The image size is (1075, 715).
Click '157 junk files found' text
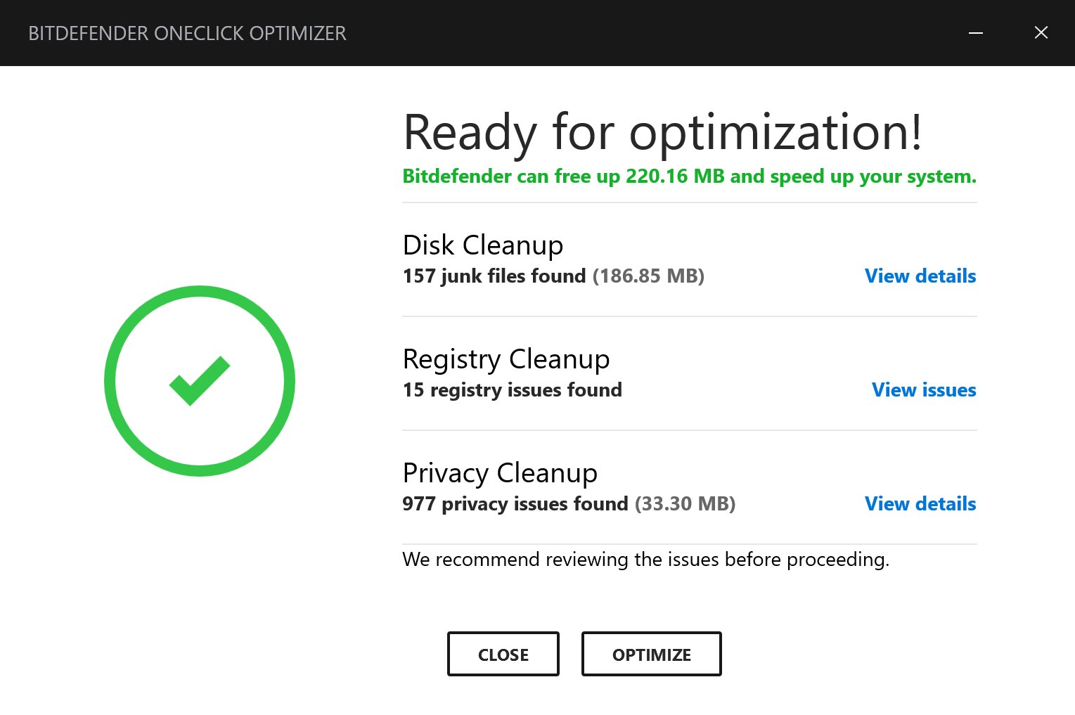coord(494,276)
